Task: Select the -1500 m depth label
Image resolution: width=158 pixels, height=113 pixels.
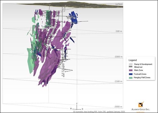Action: 118,81
